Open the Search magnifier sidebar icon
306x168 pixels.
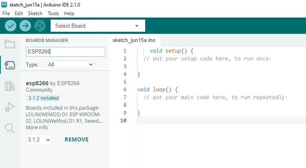[x=10, y=128]
